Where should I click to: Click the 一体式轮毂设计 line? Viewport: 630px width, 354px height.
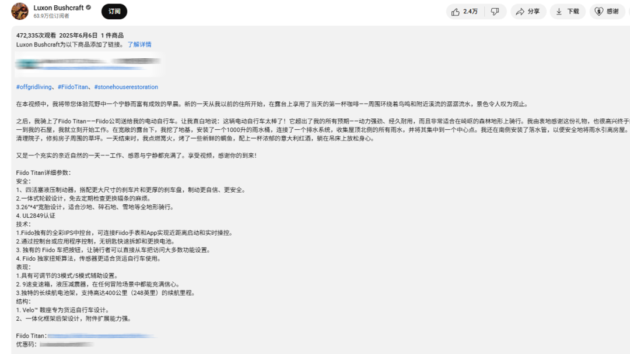point(84,199)
